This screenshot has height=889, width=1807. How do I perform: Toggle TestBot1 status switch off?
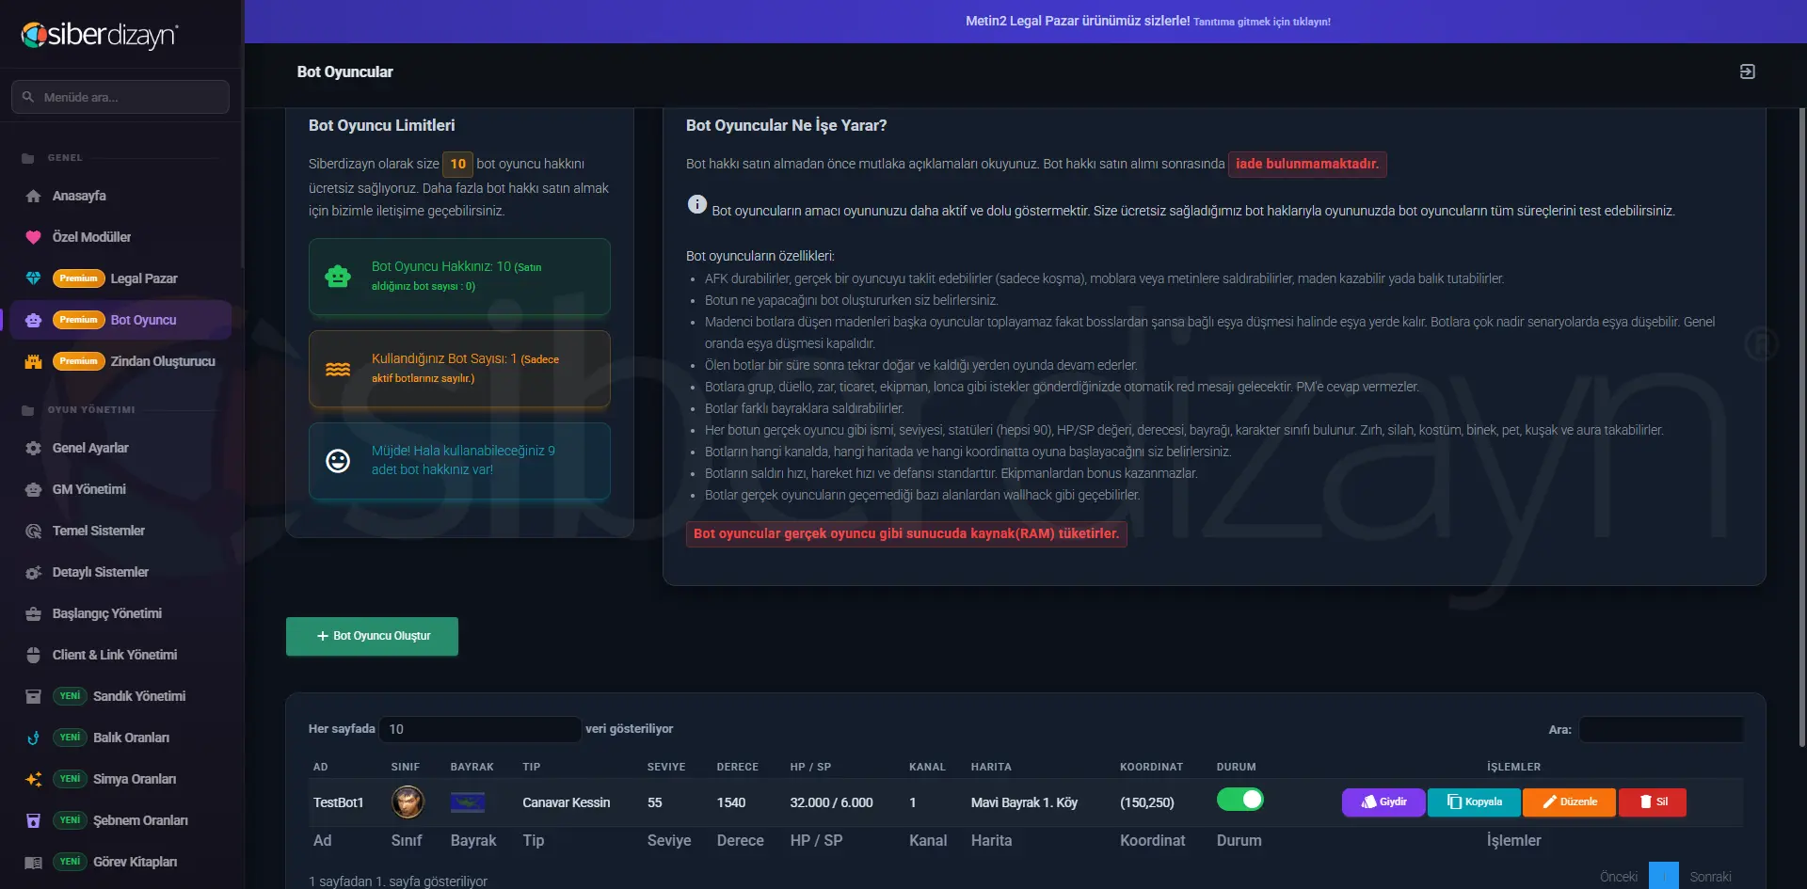tap(1240, 800)
